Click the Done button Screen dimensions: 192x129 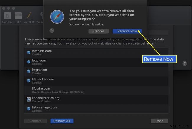click(159, 121)
